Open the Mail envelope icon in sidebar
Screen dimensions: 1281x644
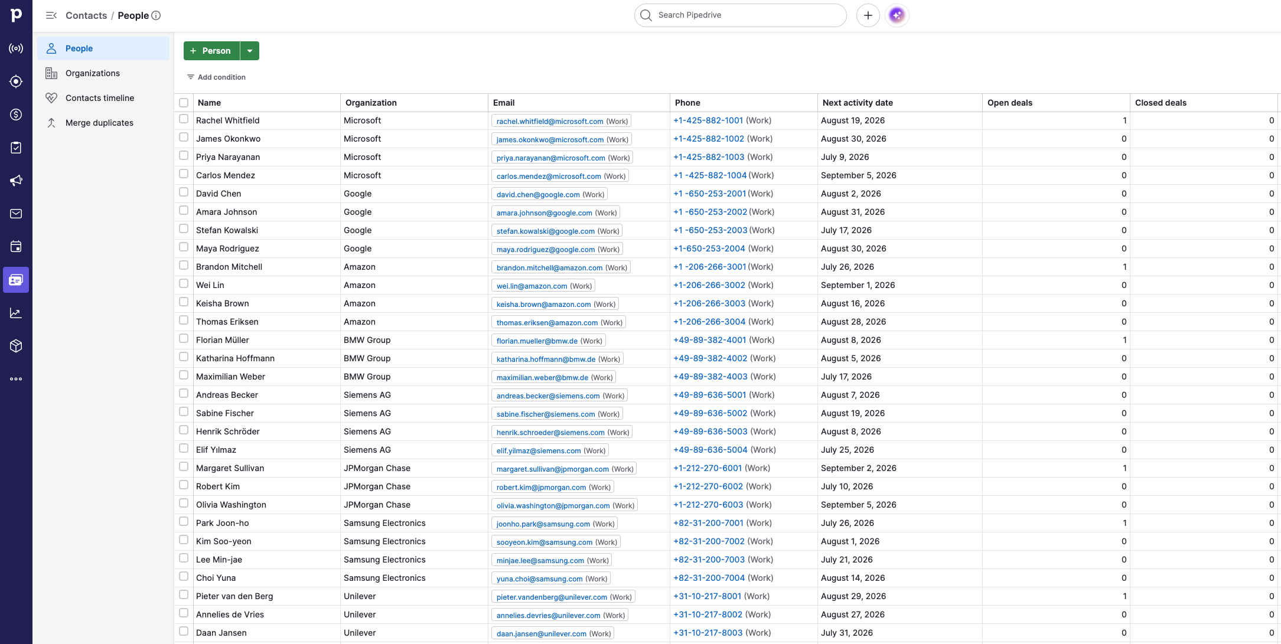pyautogui.click(x=16, y=214)
